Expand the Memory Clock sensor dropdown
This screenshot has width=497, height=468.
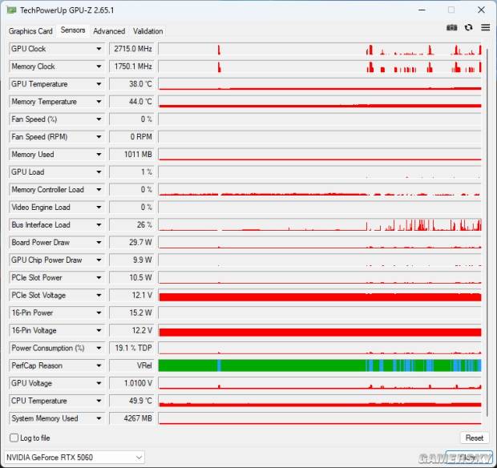[x=99, y=67]
